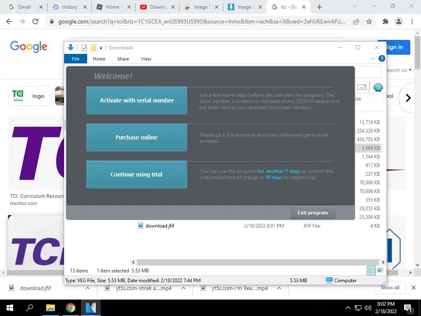Click the blue download arrow icon in Downloads title bar
The image size is (421, 316).
pos(71,48)
